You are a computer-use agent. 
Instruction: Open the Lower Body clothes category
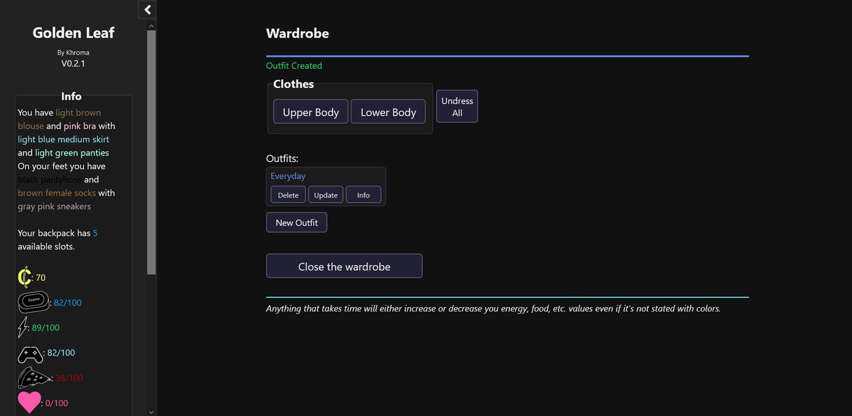(388, 112)
